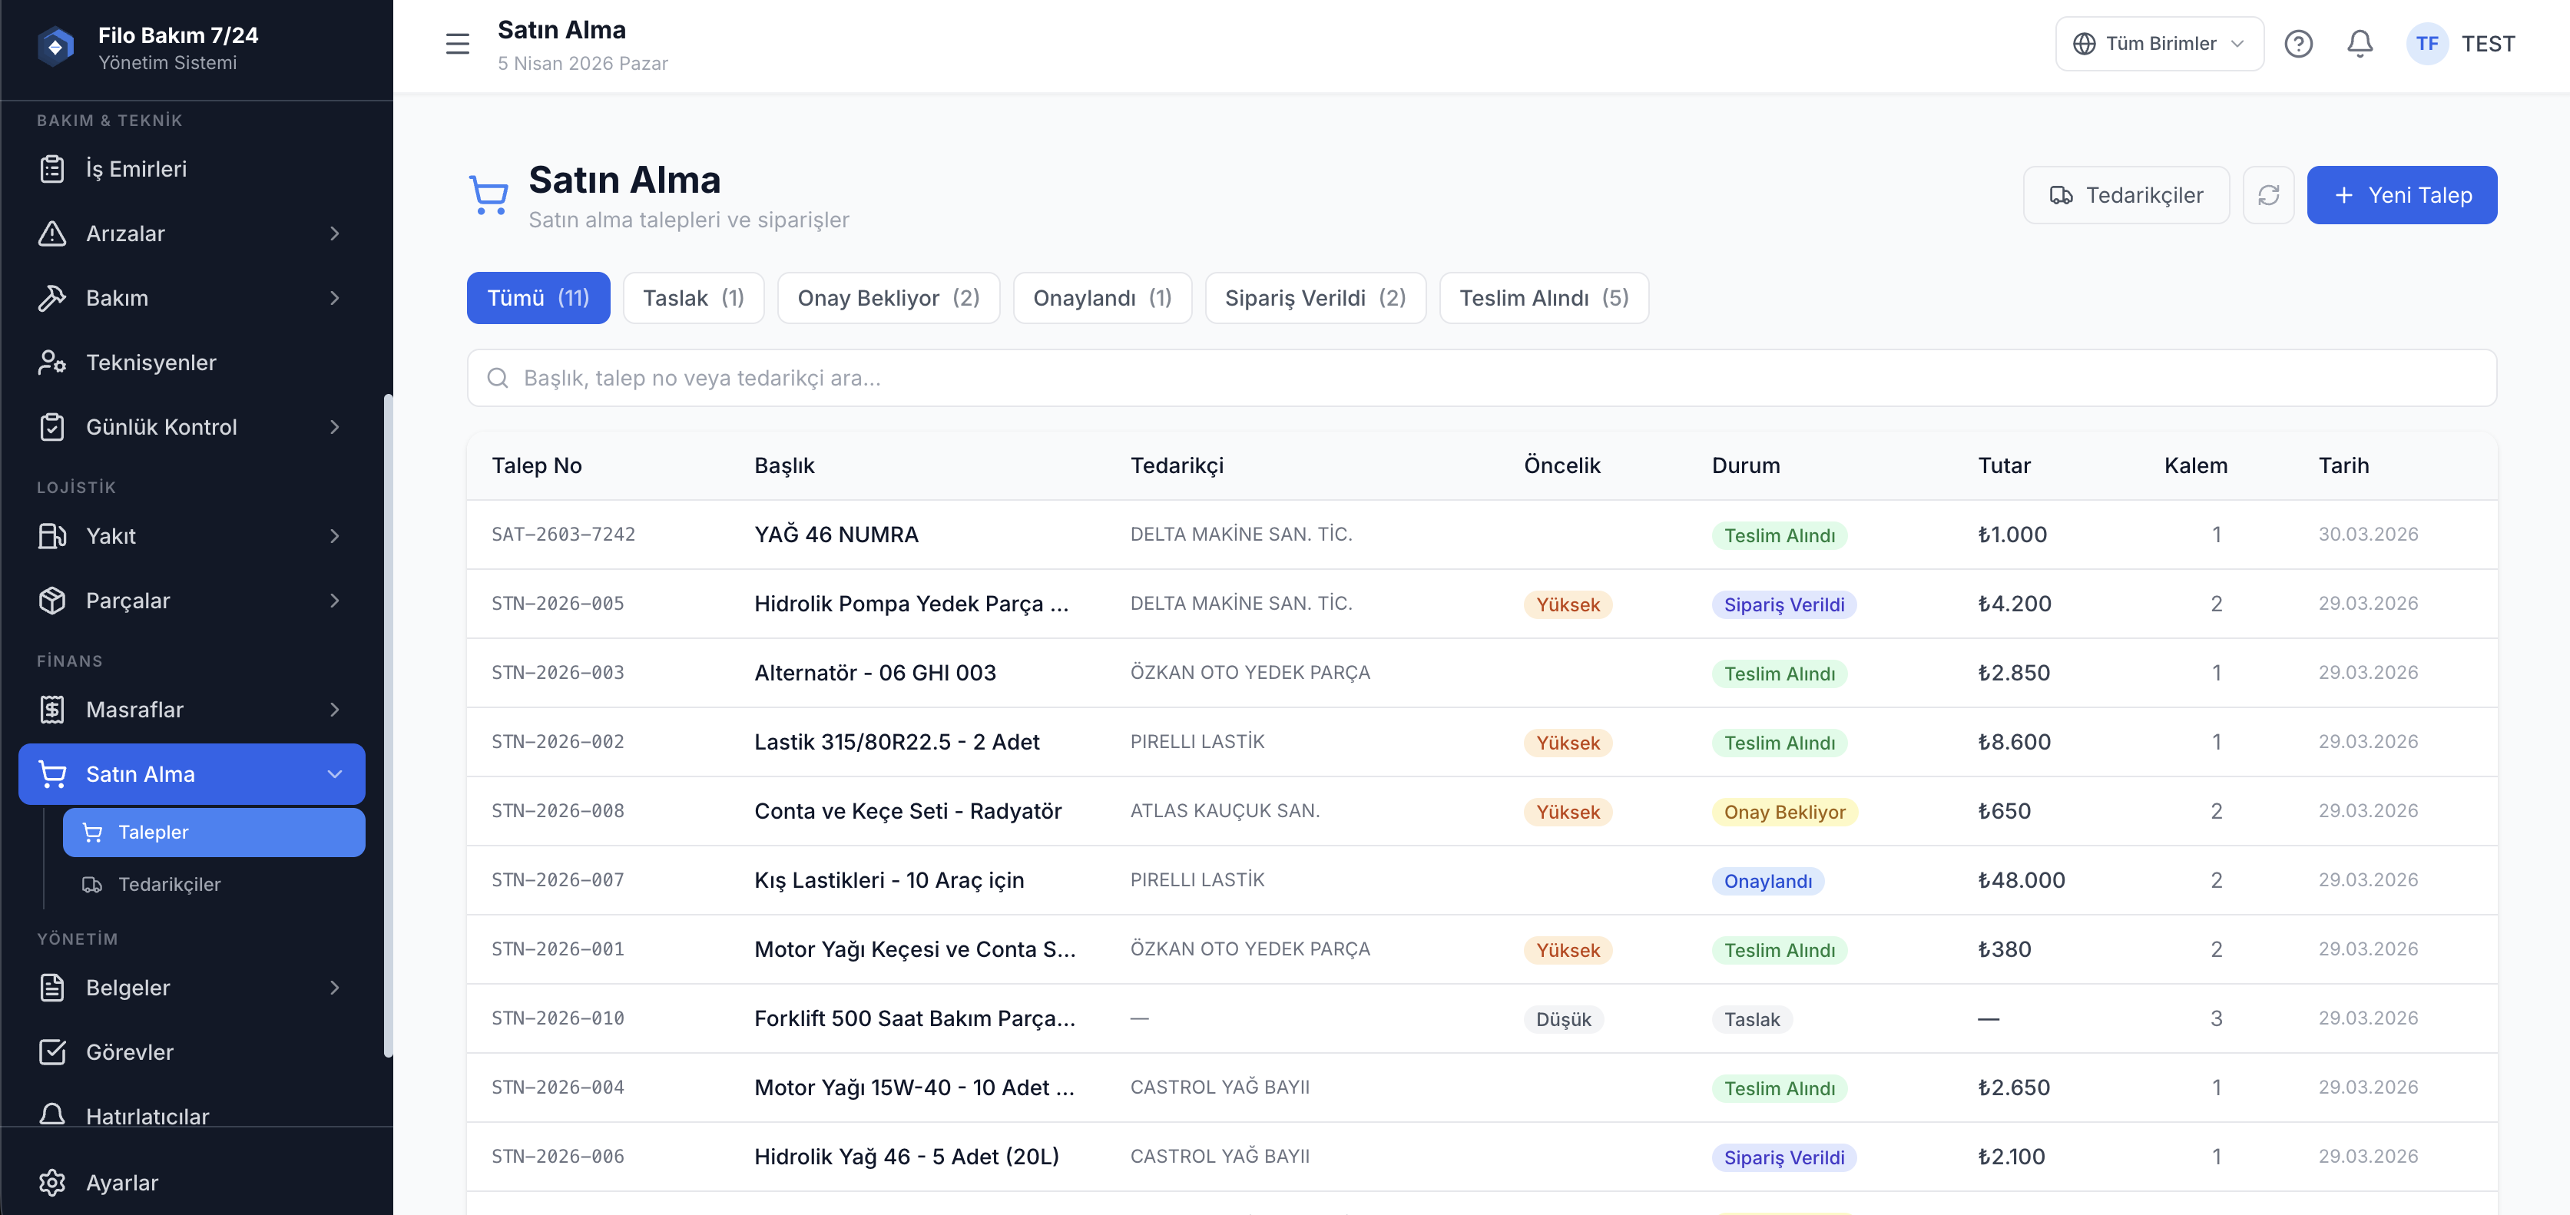Open the help question mark icon
Screen dimensions: 2570x1215
(2297, 44)
